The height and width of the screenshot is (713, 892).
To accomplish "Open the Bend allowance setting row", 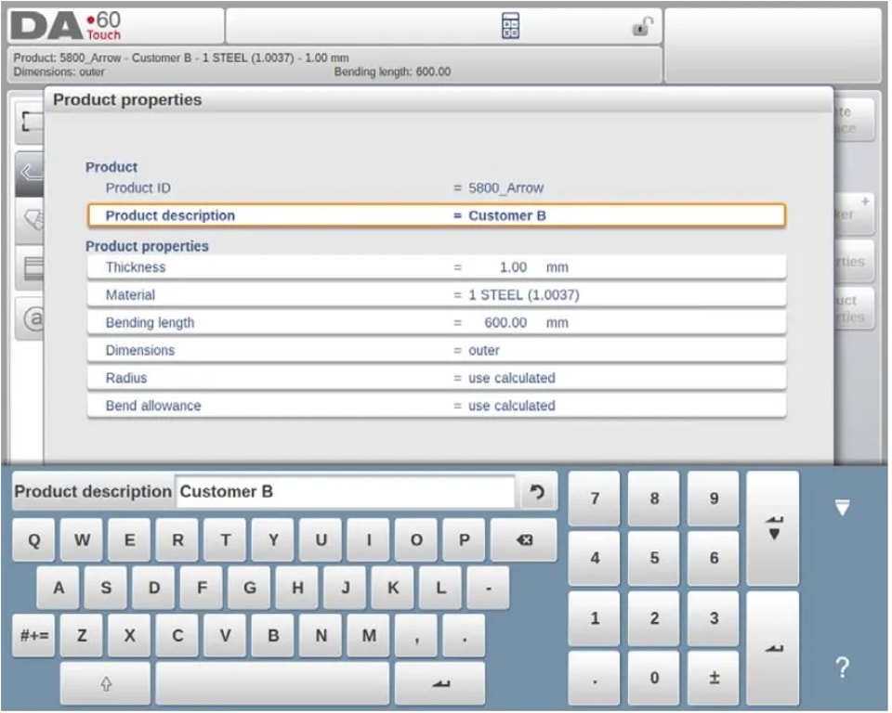I will point(437,407).
